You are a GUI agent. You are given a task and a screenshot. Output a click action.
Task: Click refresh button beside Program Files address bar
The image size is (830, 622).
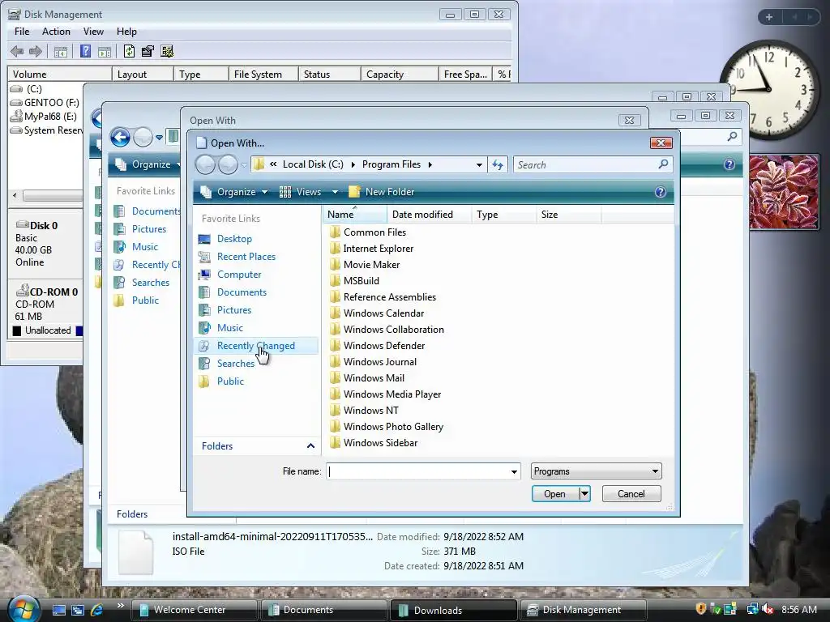498,164
